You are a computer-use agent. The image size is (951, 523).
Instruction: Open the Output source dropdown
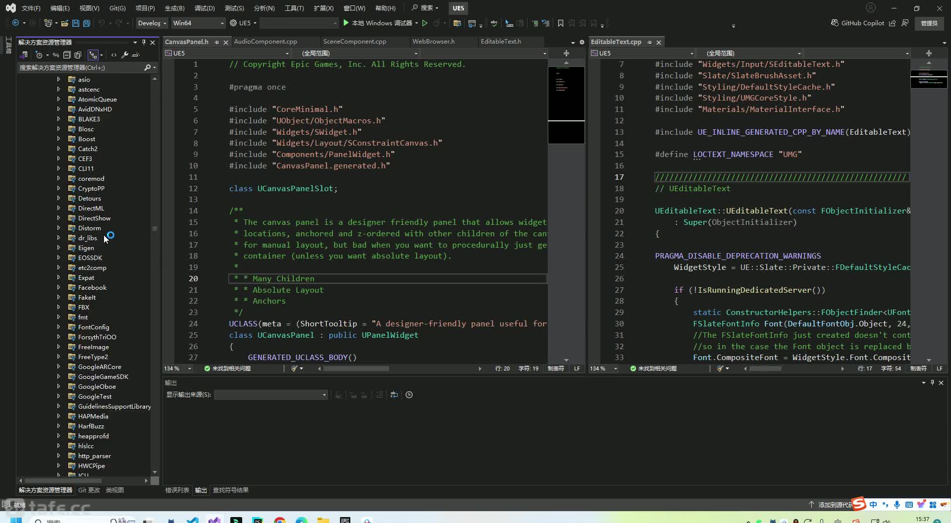coord(271,395)
